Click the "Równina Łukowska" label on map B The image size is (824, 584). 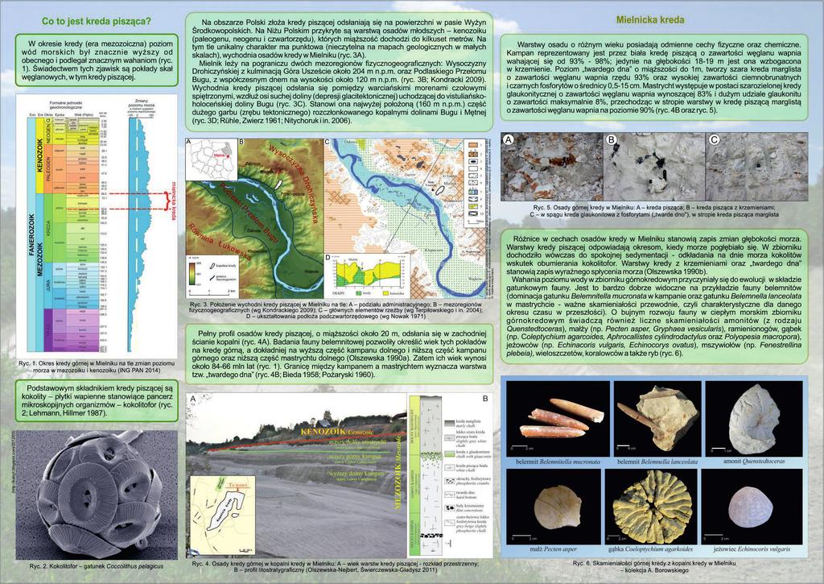pos(220,243)
